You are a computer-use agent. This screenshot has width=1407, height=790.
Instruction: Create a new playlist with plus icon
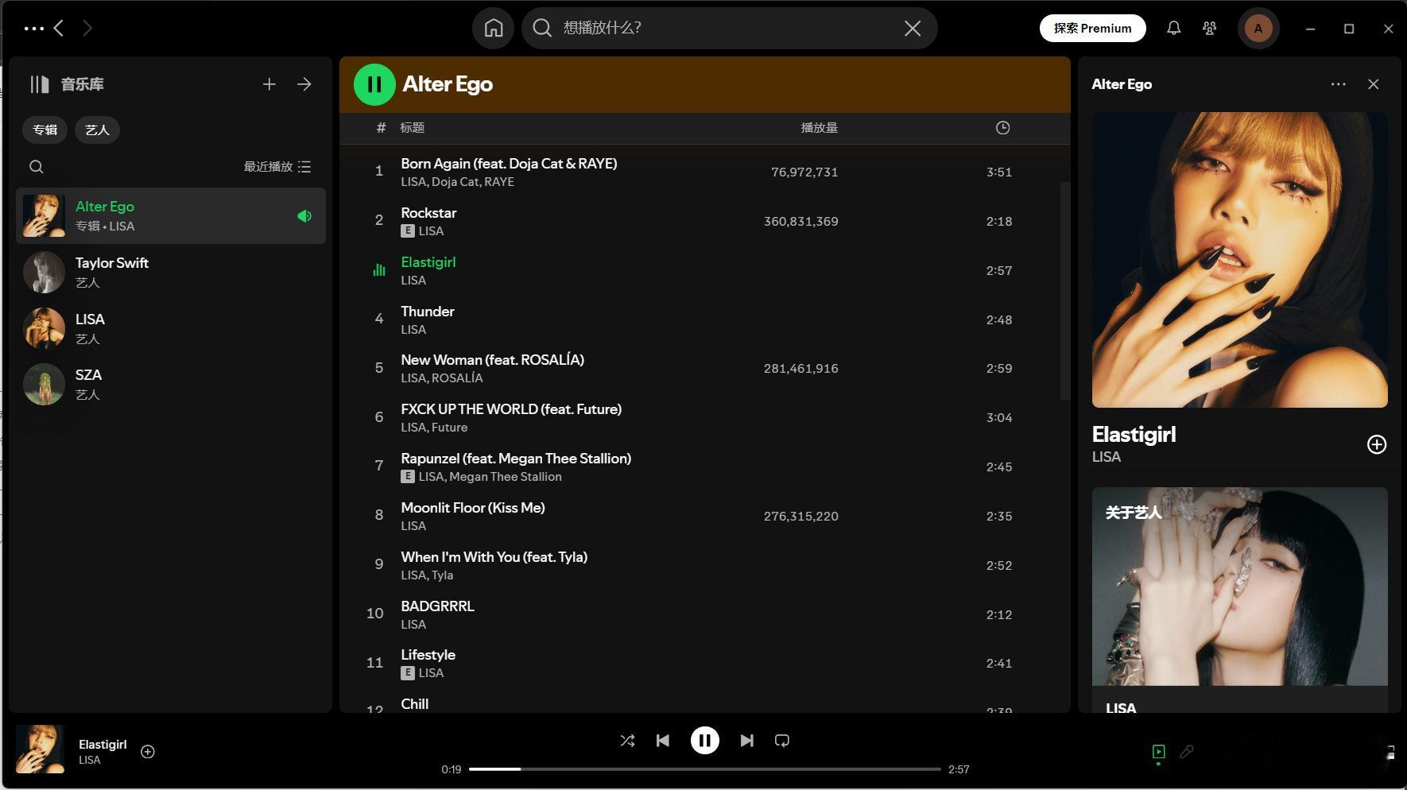pyautogui.click(x=269, y=84)
